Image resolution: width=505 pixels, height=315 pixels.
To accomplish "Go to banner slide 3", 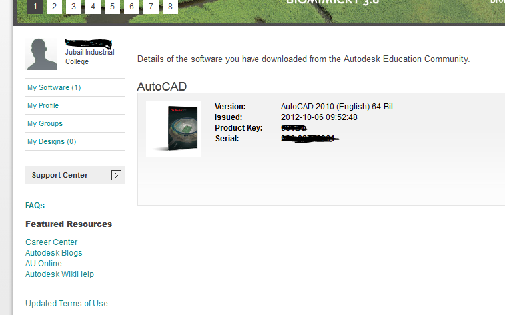I will point(73,7).
